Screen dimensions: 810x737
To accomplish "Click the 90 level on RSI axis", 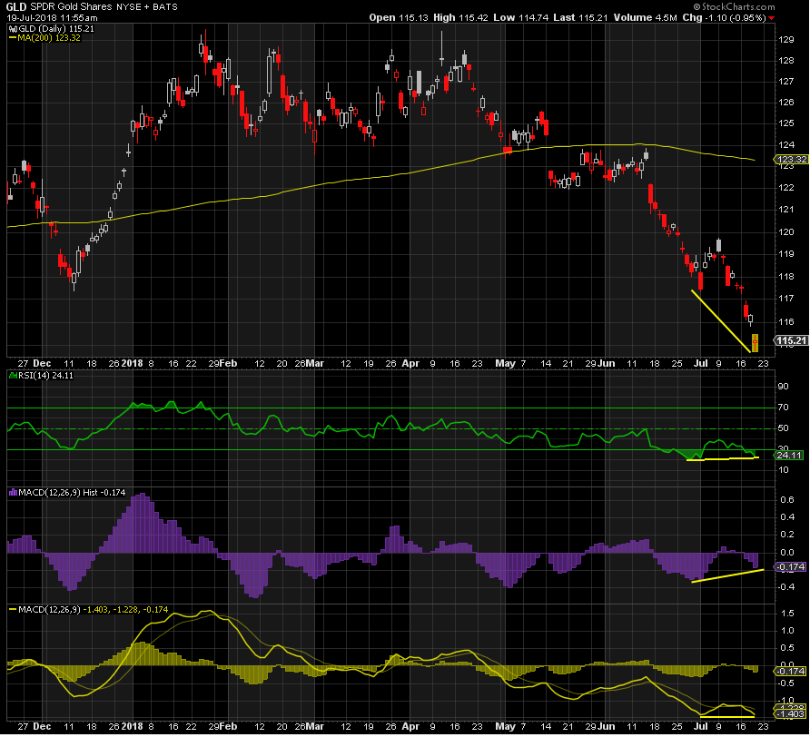I will click(783, 387).
